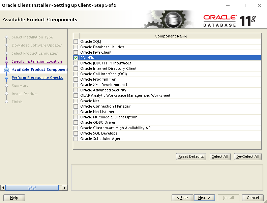The width and height of the screenshot is (267, 203).
Task: Select OLAP Analytic Workspace Manager and Worksheet text
Action: coord(125,95)
